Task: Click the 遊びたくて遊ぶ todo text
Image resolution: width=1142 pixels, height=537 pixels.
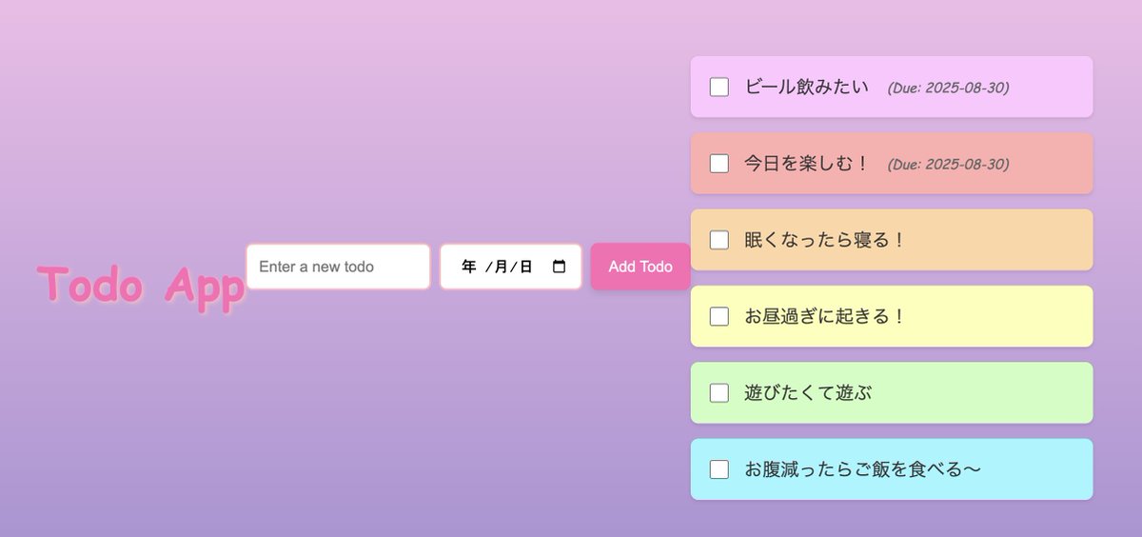Action: [x=808, y=392]
